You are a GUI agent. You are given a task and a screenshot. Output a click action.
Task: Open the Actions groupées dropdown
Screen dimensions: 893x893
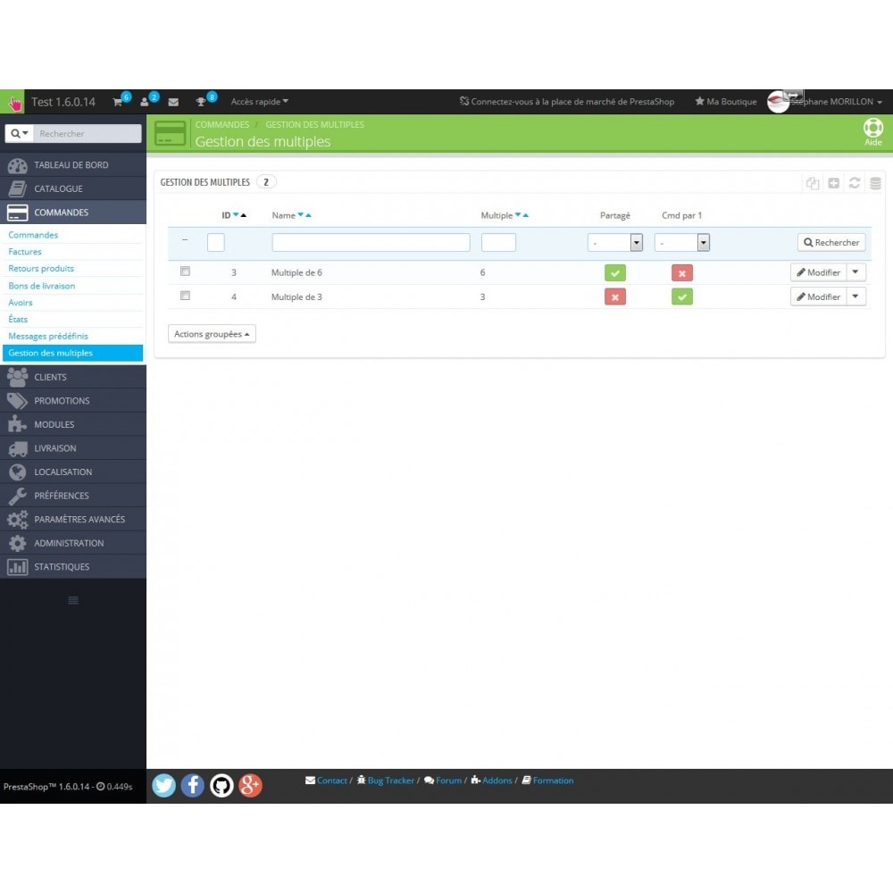coord(212,334)
